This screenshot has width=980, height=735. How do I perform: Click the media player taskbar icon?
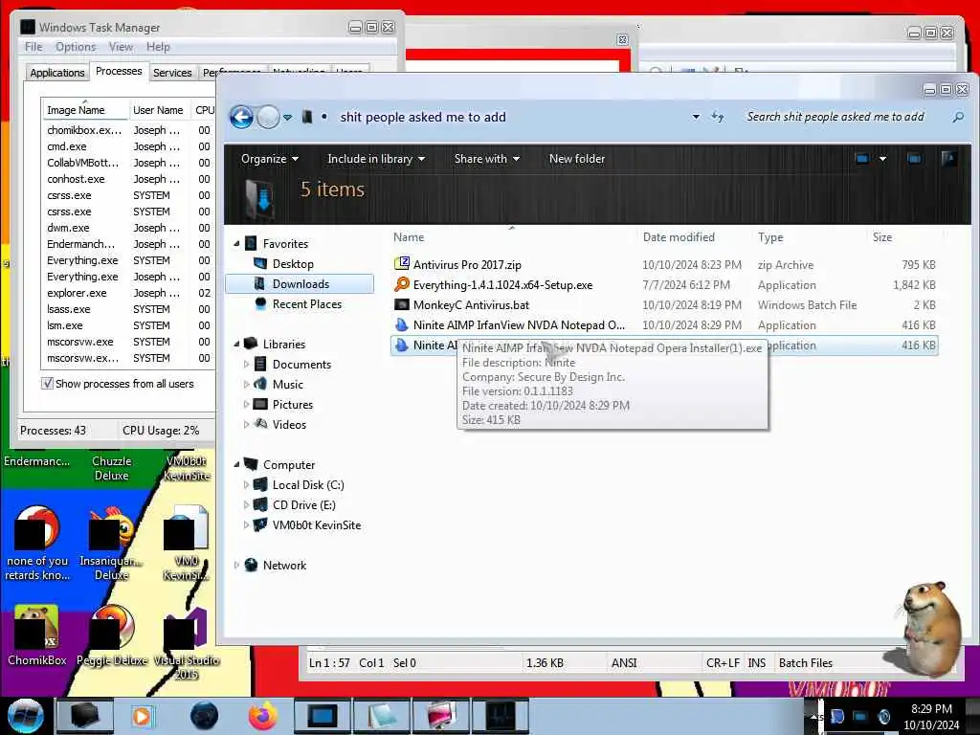[x=143, y=716]
